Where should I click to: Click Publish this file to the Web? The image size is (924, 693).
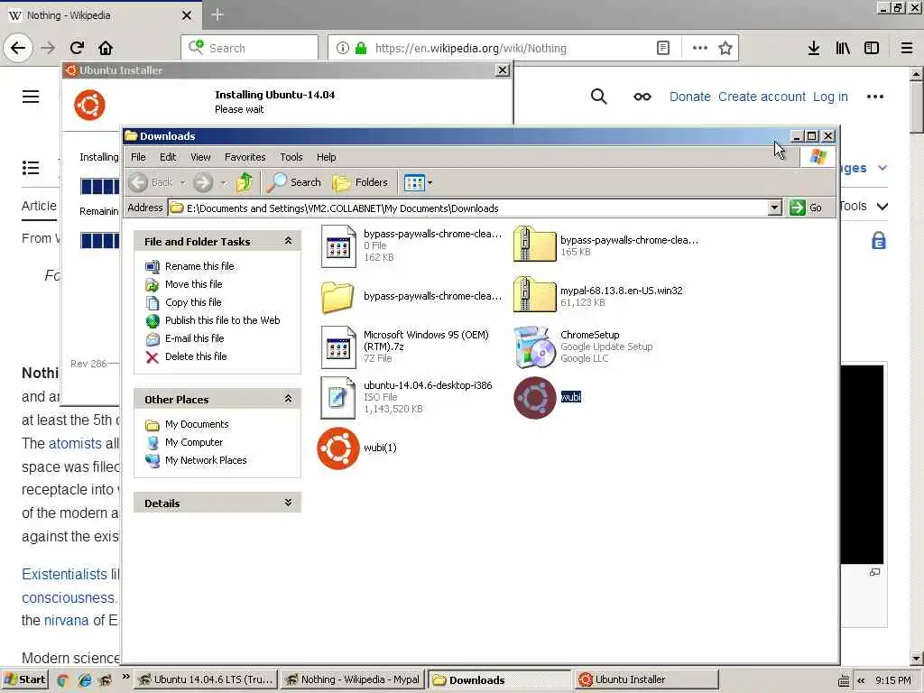(x=222, y=320)
